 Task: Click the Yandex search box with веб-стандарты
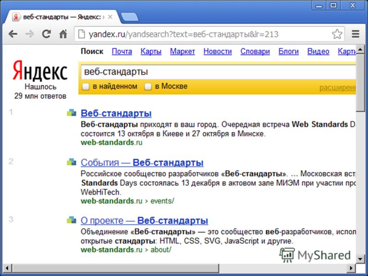[x=218, y=72]
